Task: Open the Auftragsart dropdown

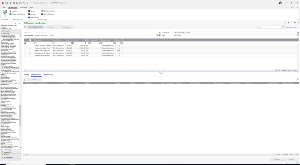Action: (x=298, y=33)
